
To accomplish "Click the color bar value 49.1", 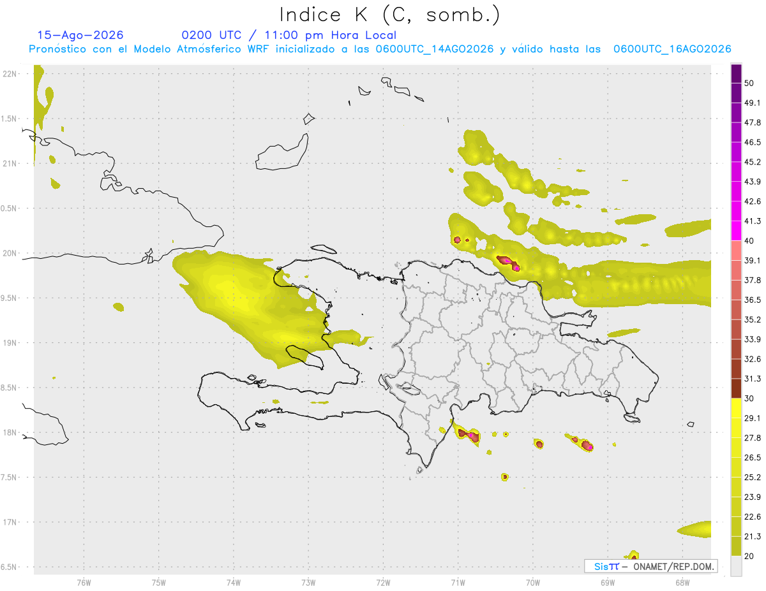I will [753, 103].
